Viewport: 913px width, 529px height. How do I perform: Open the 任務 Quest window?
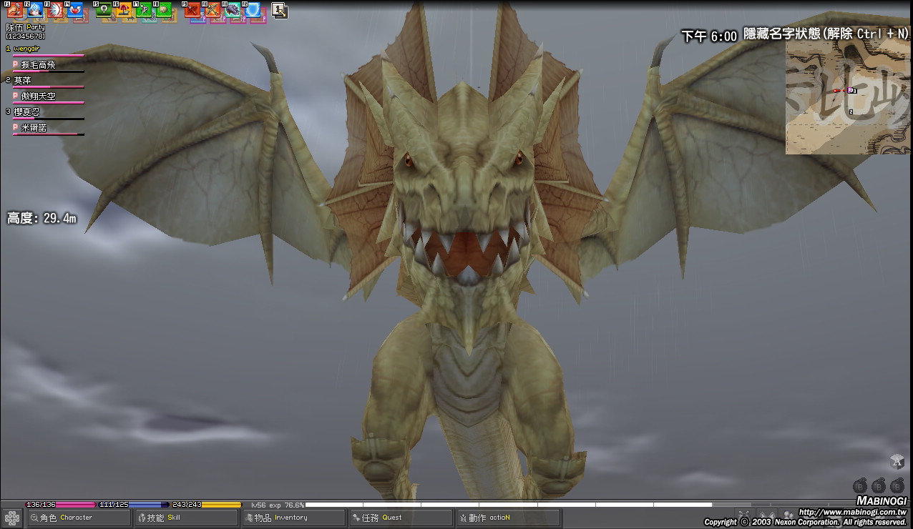tap(401, 518)
